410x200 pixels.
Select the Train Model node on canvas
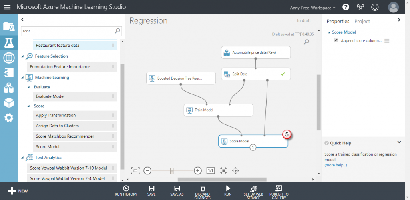point(218,110)
